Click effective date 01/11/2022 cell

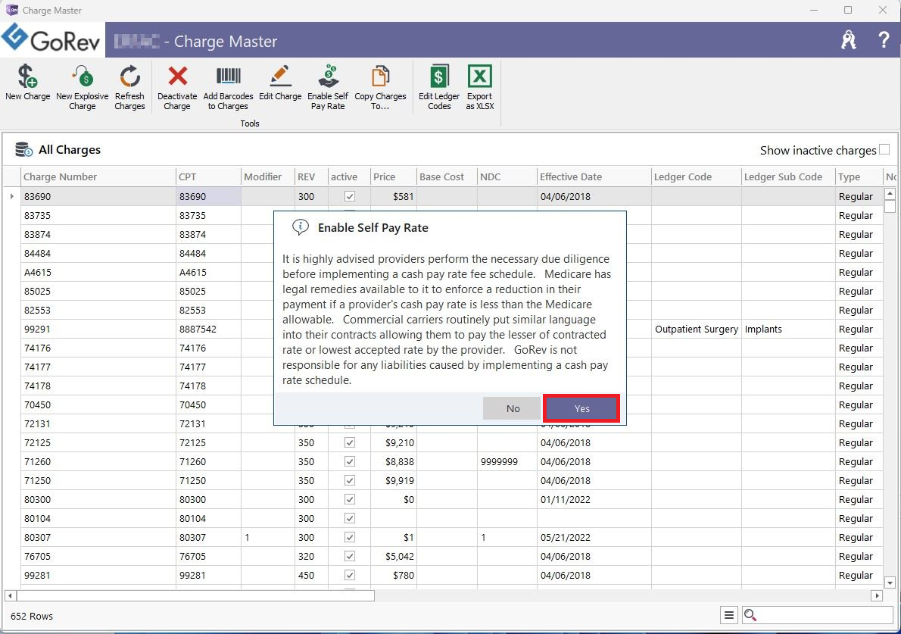pos(594,499)
